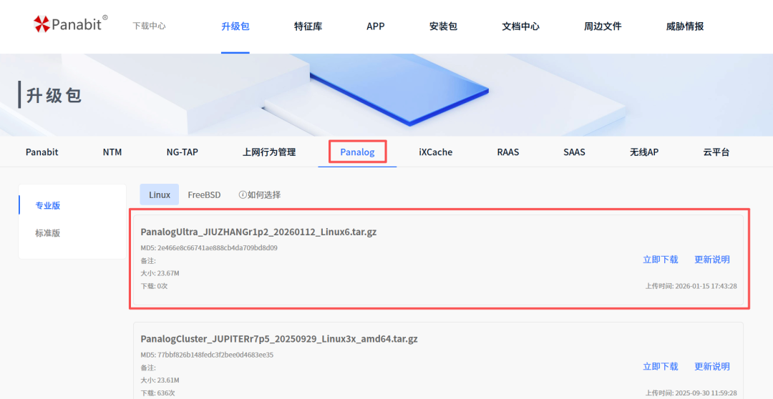Select the 无线AP tab

[x=644, y=152]
